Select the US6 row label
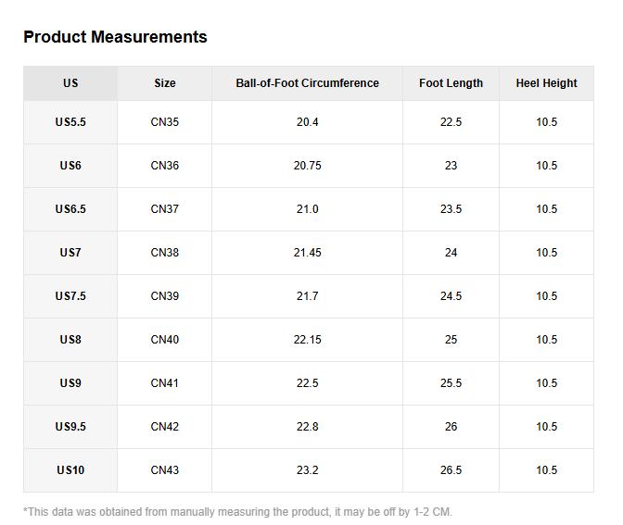623x525 pixels. (70, 166)
